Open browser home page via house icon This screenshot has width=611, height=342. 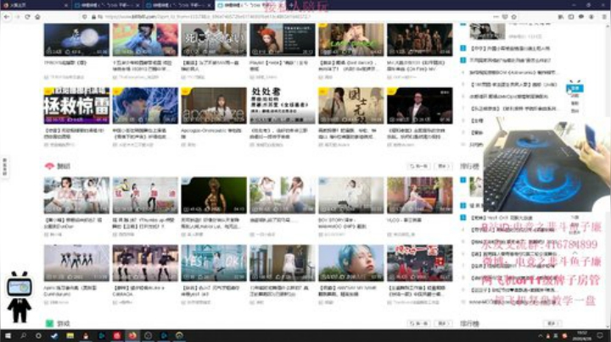point(37,17)
